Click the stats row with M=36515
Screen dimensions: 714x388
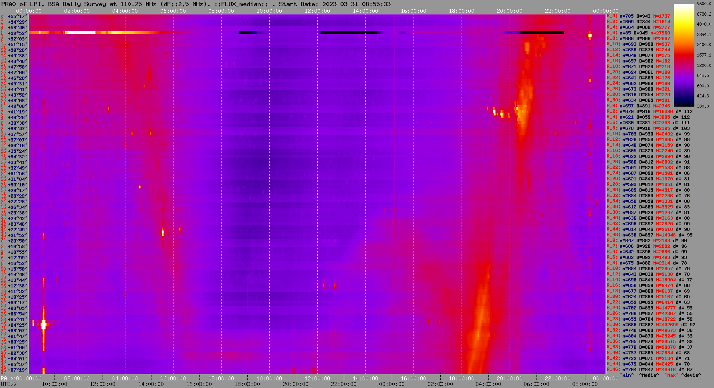[x=649, y=342]
